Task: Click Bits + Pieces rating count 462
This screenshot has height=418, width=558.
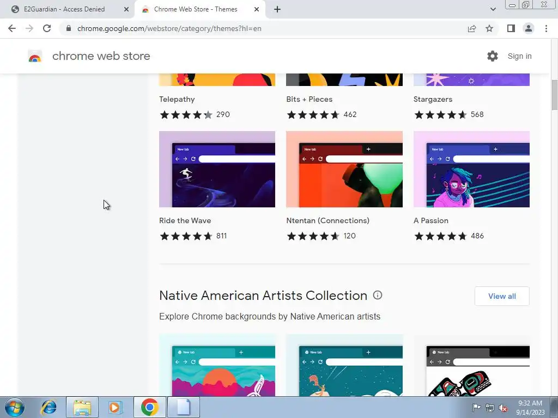Action: pos(350,114)
